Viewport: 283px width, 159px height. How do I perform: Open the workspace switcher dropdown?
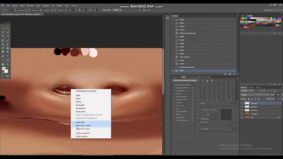pyautogui.click(x=272, y=10)
